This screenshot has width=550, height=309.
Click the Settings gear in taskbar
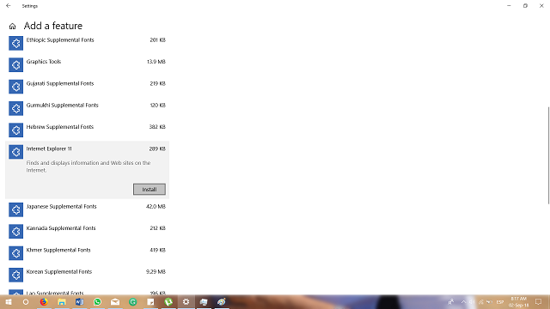186,302
